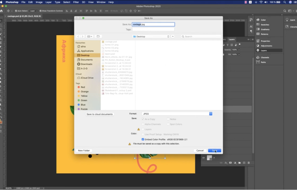This screenshot has width=297, height=190.
Task: Toggle Show Transform Controls checkbox
Action: (x=40, y=11)
